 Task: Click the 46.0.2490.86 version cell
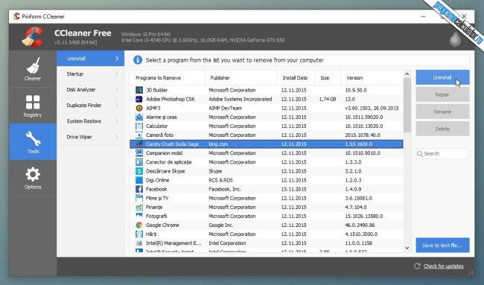(360, 225)
